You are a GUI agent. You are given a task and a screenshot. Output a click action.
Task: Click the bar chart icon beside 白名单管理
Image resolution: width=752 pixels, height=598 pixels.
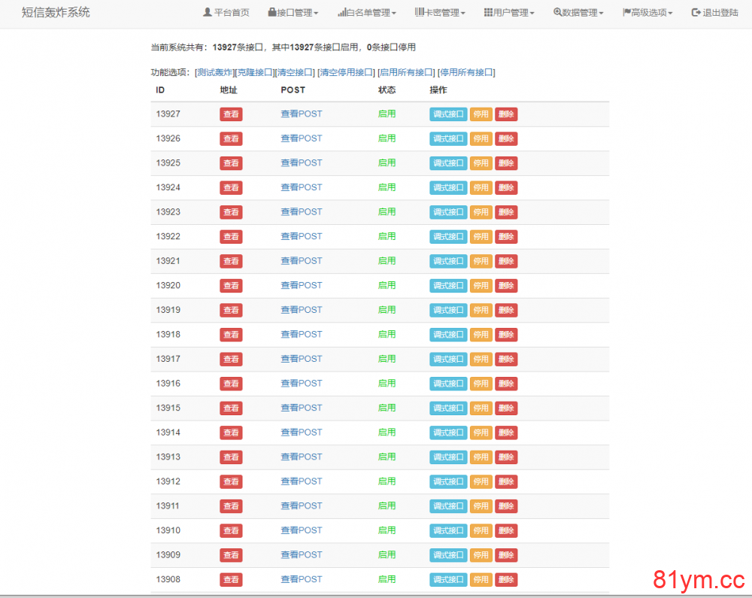pos(341,13)
